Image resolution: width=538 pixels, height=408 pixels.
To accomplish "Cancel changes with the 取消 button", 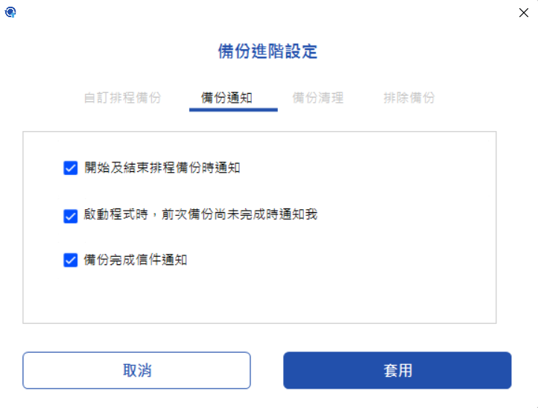I will pos(136,370).
